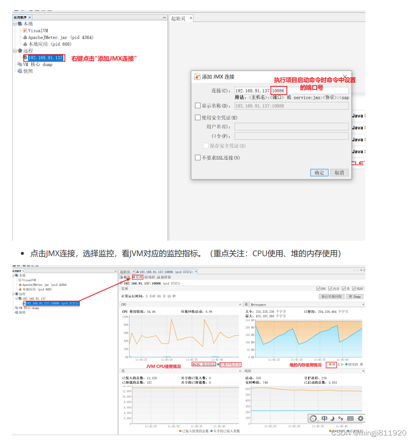Toggle CPU 使用情况 legend item

pyautogui.click(x=204, y=364)
